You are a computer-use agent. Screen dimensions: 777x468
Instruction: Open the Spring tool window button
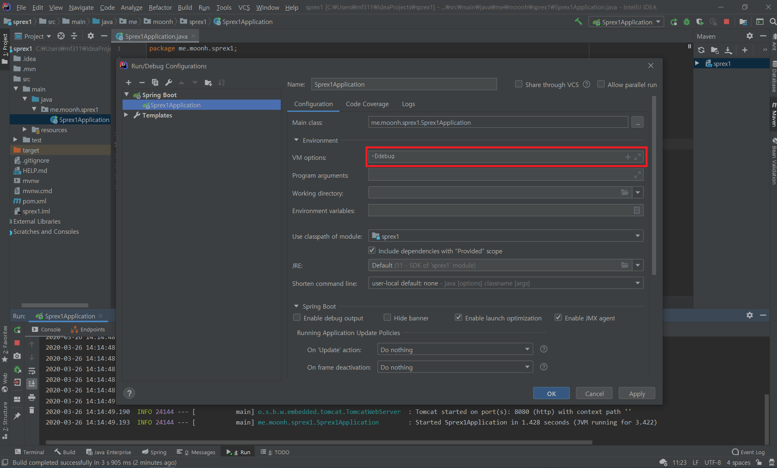[x=154, y=452]
